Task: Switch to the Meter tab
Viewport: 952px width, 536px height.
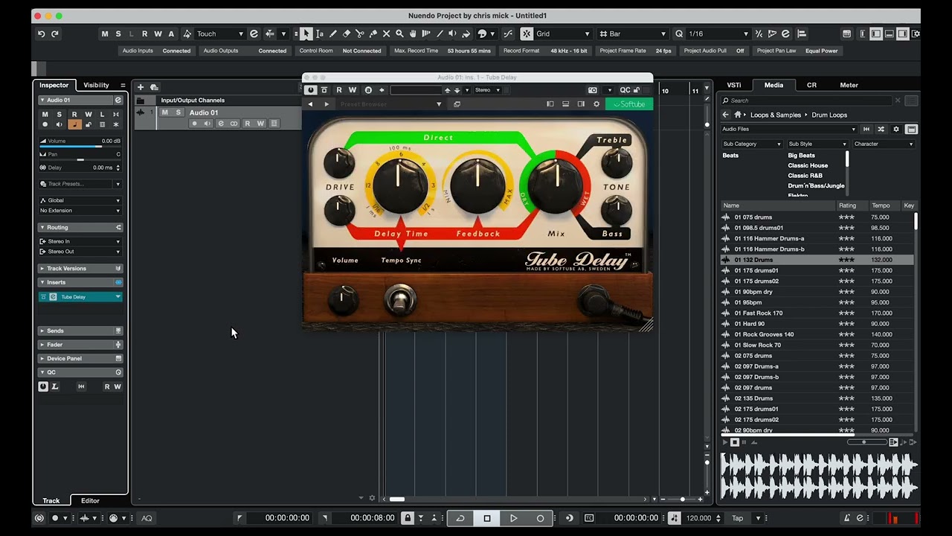Action: [x=849, y=85]
